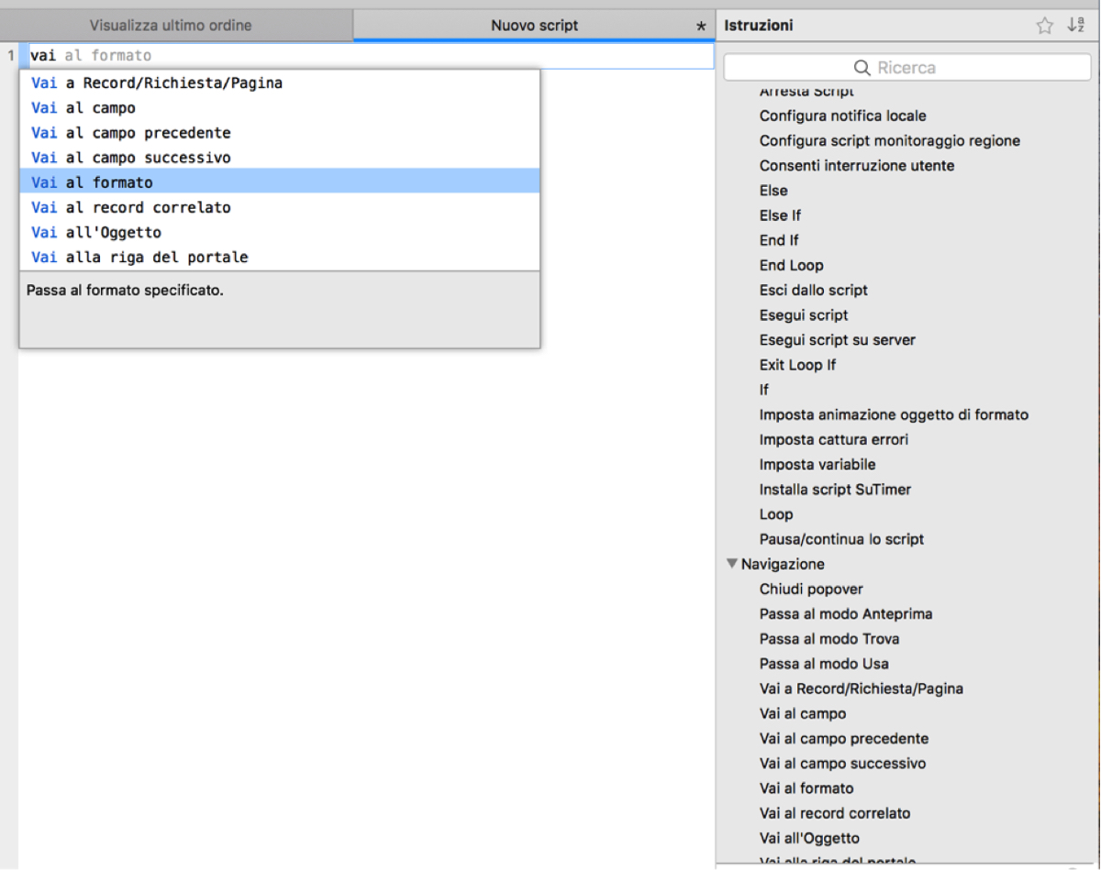
Task: Choose Vai alla riga del portale suggestion
Action: tap(279, 257)
